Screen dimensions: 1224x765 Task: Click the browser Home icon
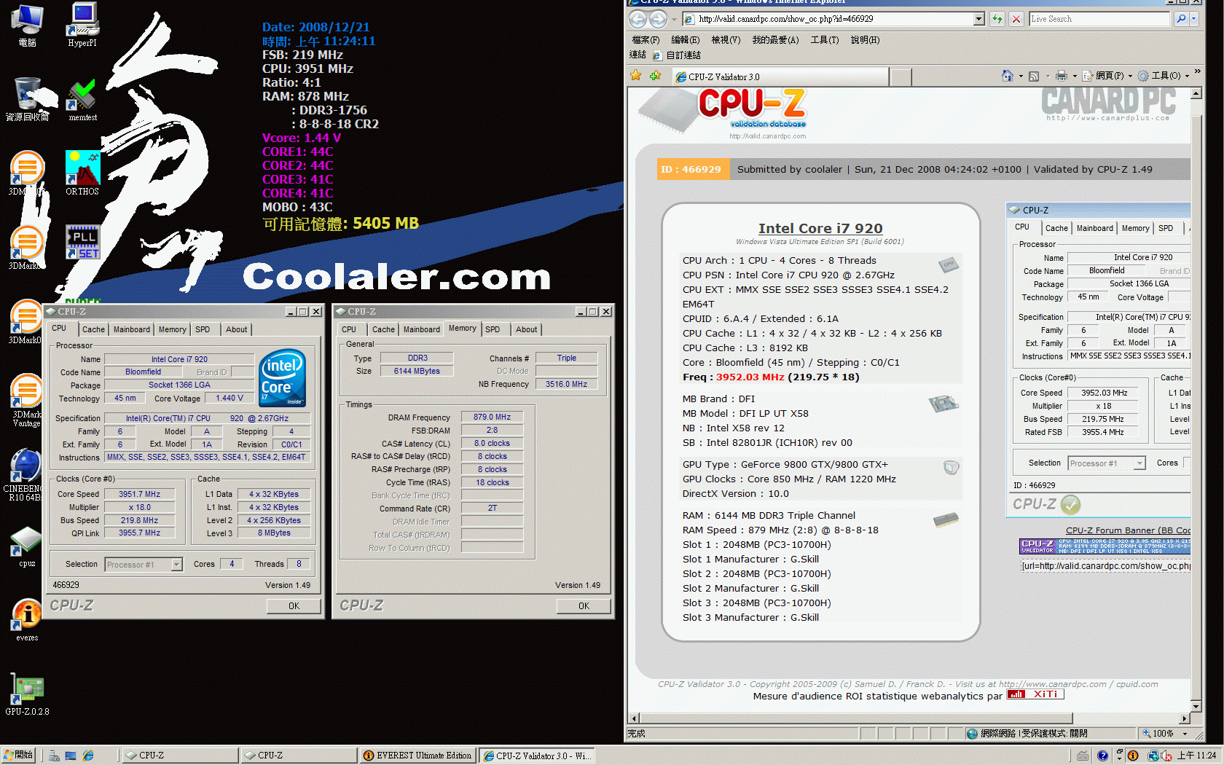point(1007,76)
